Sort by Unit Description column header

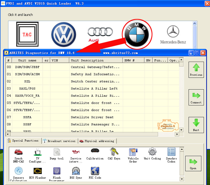pos(96,60)
